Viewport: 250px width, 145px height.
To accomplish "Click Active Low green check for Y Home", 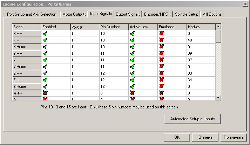I will pyautogui.click(x=132, y=67).
